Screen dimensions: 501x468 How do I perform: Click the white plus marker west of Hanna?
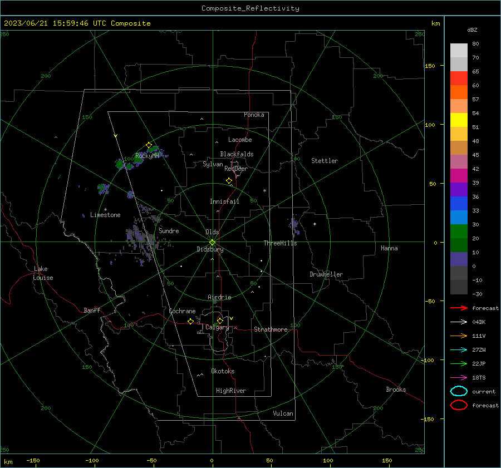(x=315, y=224)
